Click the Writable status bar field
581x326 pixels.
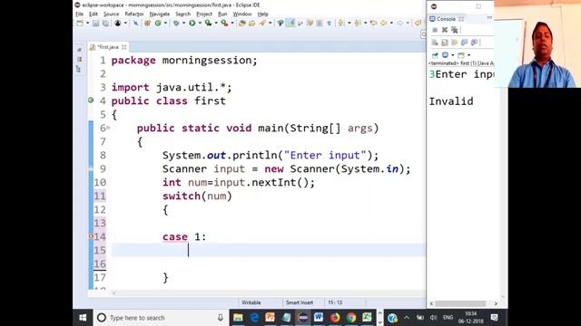click(251, 302)
